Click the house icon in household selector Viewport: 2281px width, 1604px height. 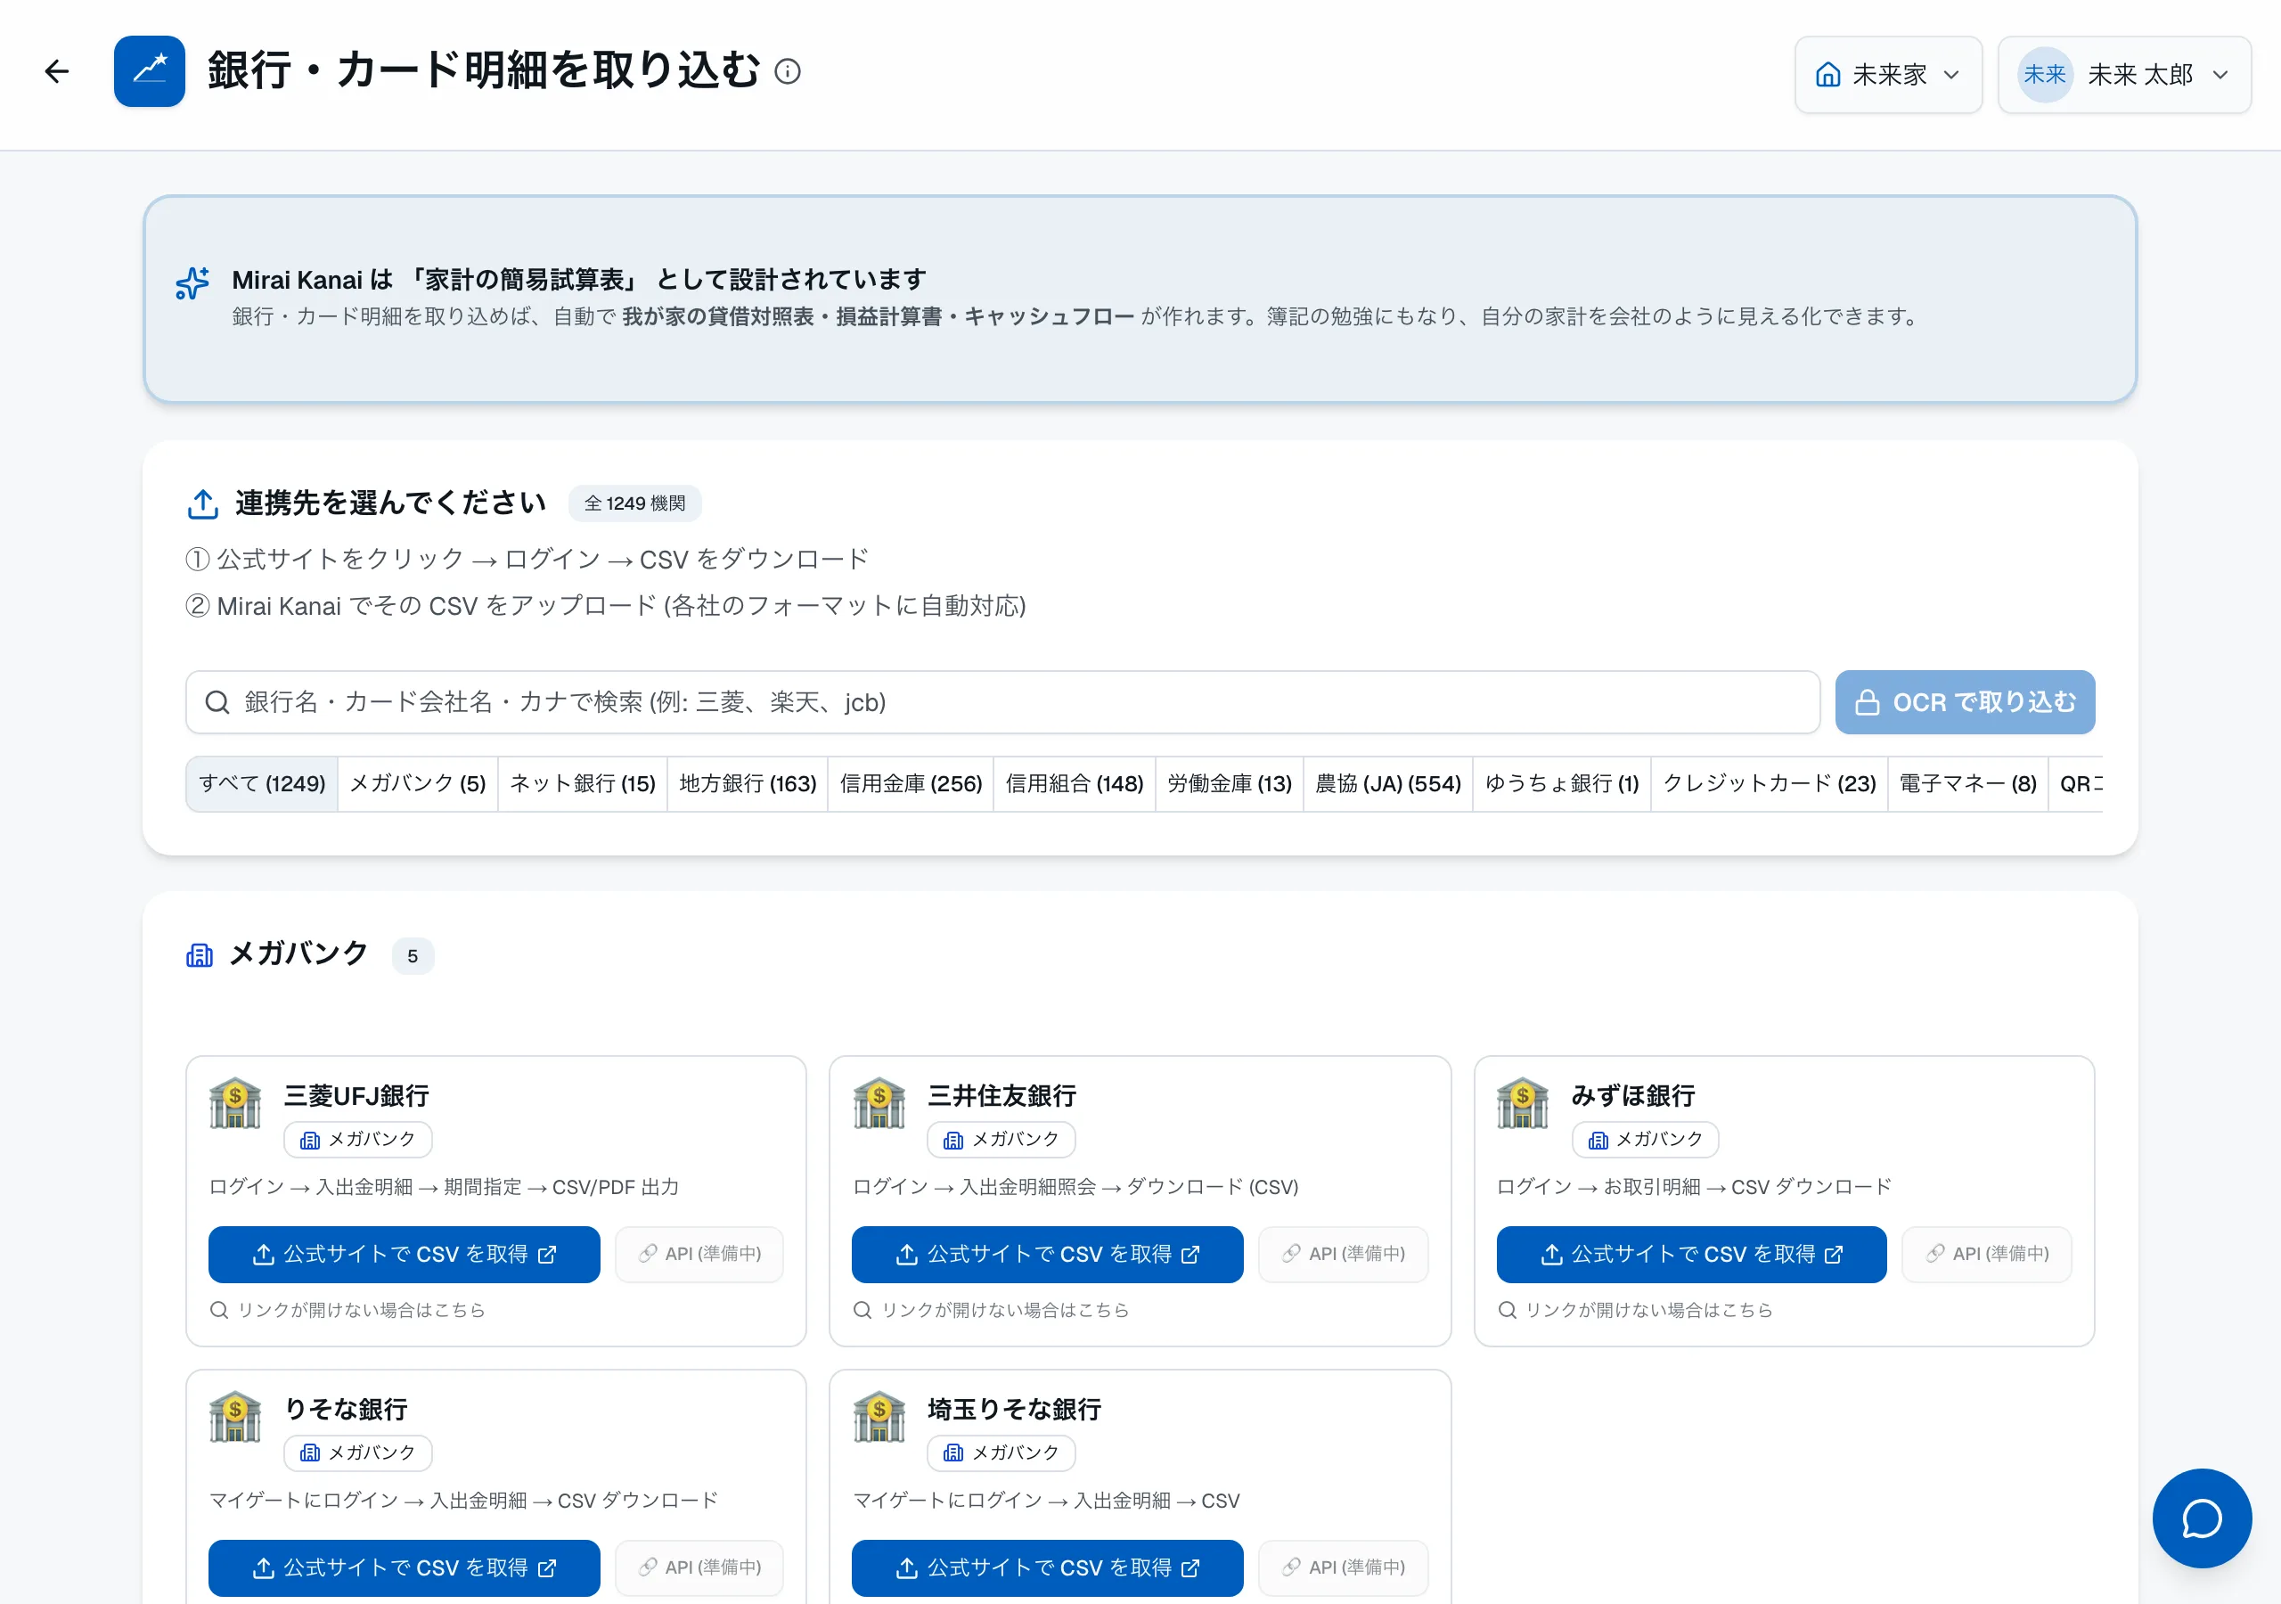coord(1828,75)
